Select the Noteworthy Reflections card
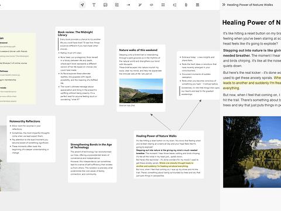This screenshot has width=281, height=211. point(31,139)
